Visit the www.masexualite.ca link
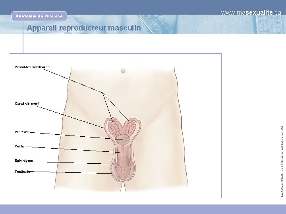The height and width of the screenshot is (214, 286). click(x=251, y=13)
